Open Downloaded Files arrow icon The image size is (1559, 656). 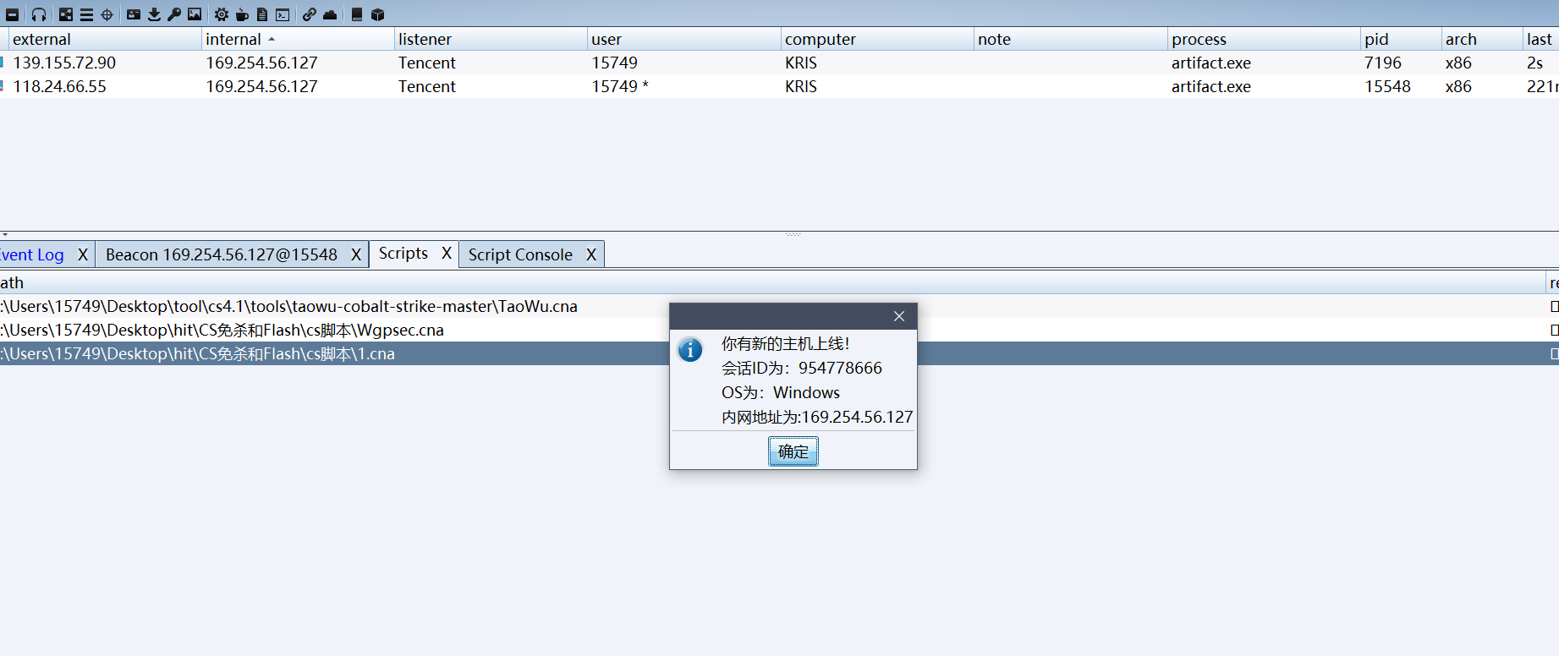point(154,14)
